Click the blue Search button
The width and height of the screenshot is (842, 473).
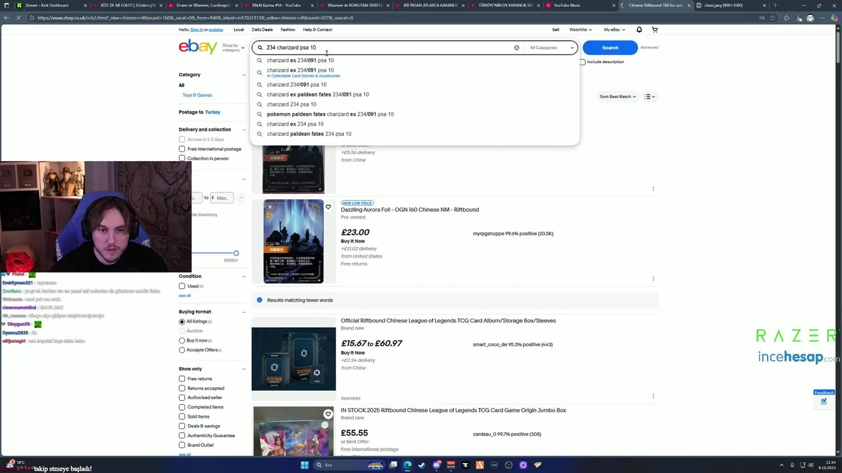click(x=610, y=47)
